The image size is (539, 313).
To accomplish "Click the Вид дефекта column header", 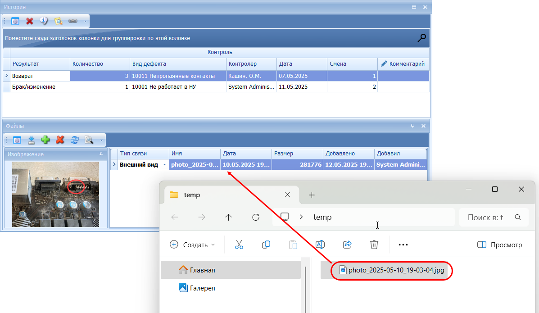I will [177, 64].
